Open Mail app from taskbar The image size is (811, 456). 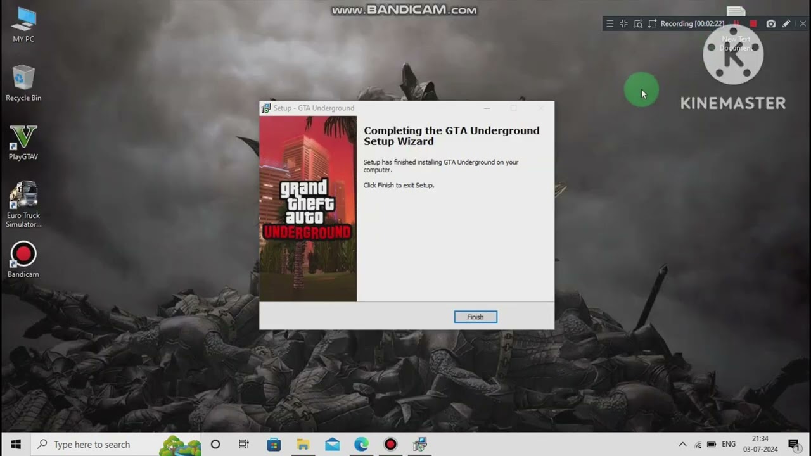[x=332, y=444]
